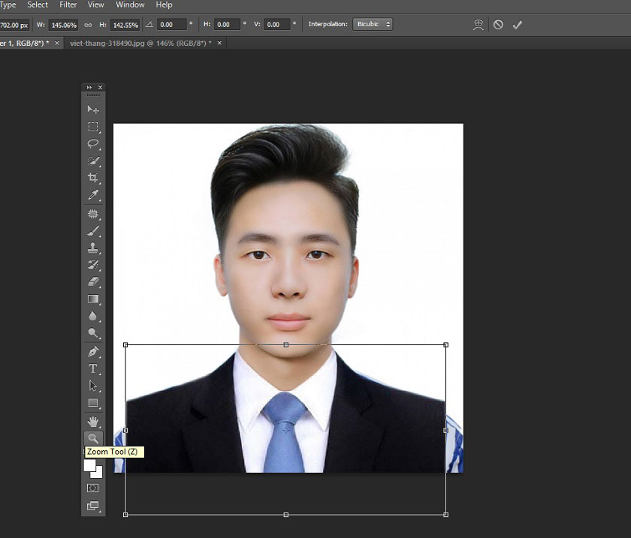Select the Pen tool
Image resolution: width=631 pixels, height=538 pixels.
tap(93, 352)
